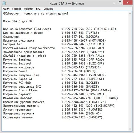Place cursor on Коды GTA 5 для ПК heading
The image size is (134, 133).
pos(18,21)
